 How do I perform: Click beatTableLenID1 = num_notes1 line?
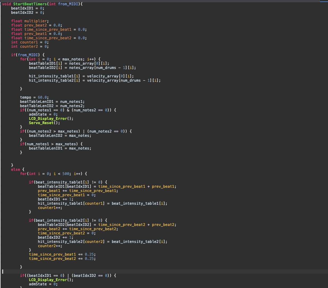coord(52,102)
